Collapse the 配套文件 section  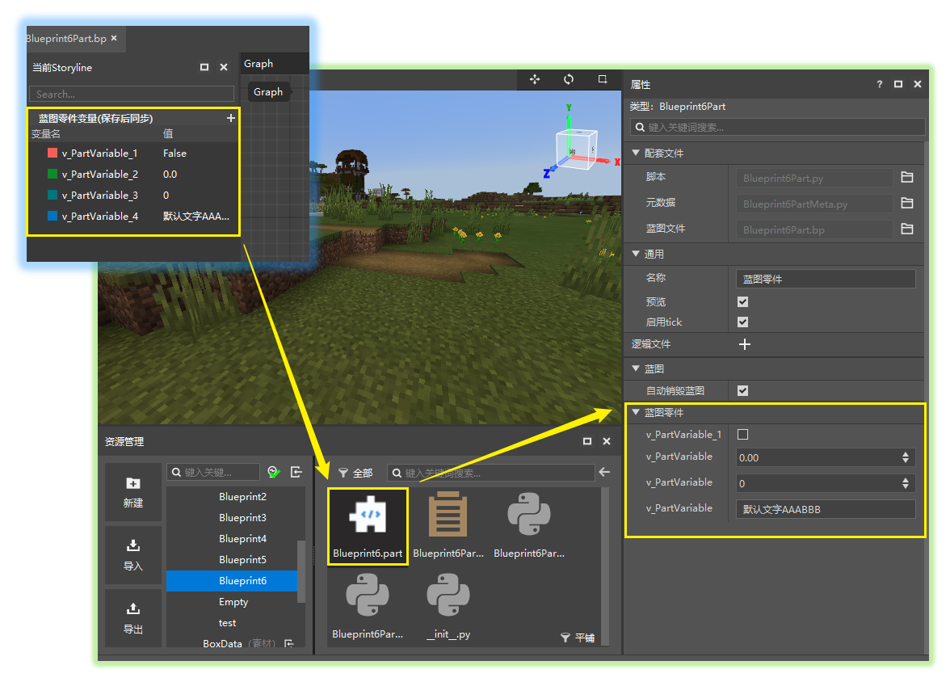[636, 153]
